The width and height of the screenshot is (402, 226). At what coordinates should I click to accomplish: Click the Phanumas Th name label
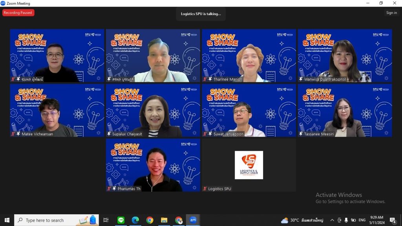coord(129,189)
